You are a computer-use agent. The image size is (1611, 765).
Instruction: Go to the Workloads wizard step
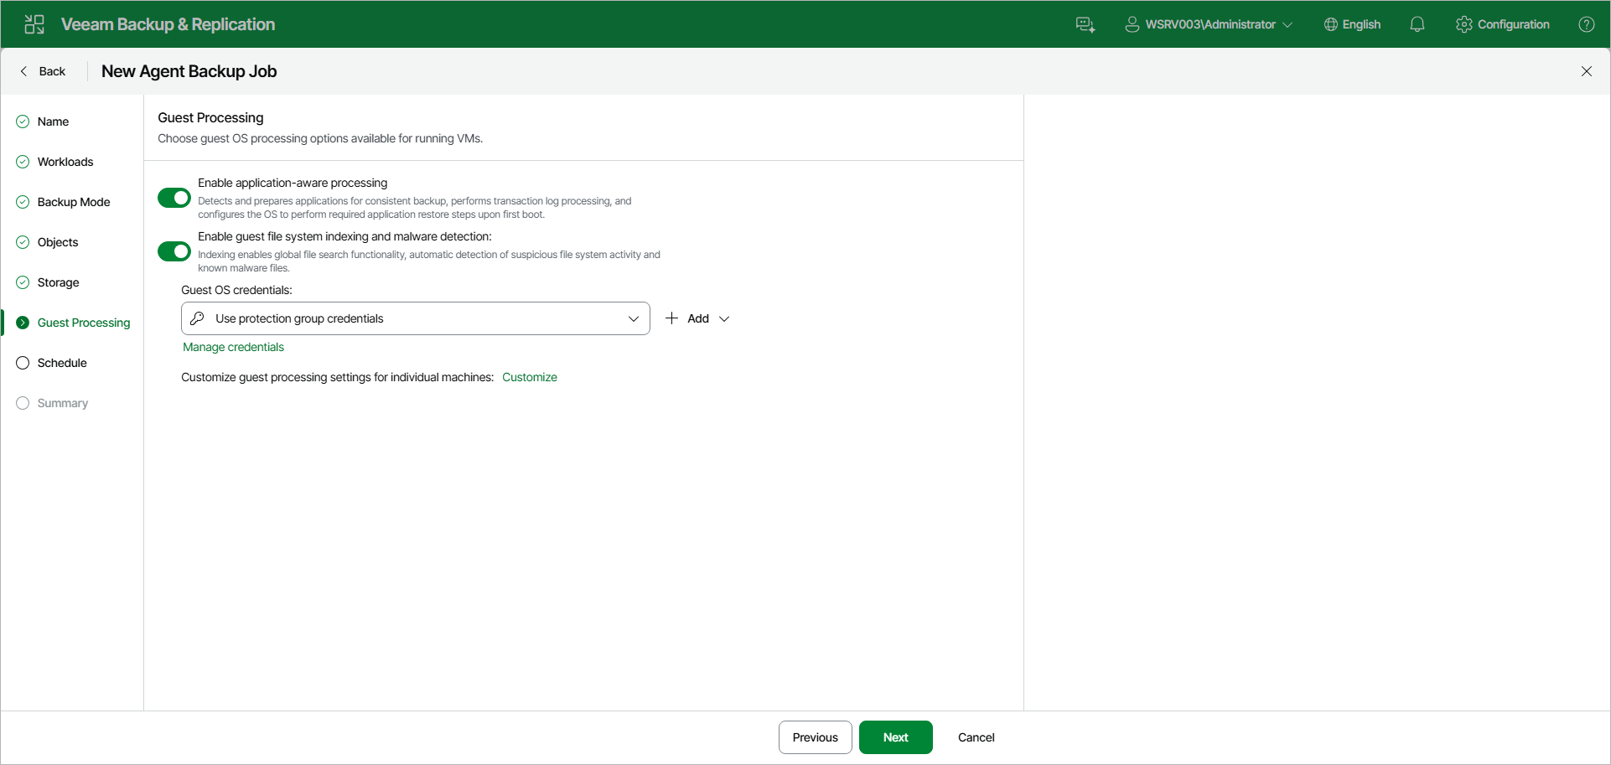point(65,162)
